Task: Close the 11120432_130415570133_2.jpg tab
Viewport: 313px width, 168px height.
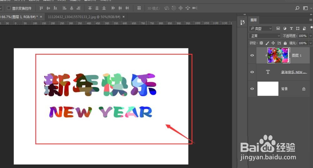Action: [124, 17]
